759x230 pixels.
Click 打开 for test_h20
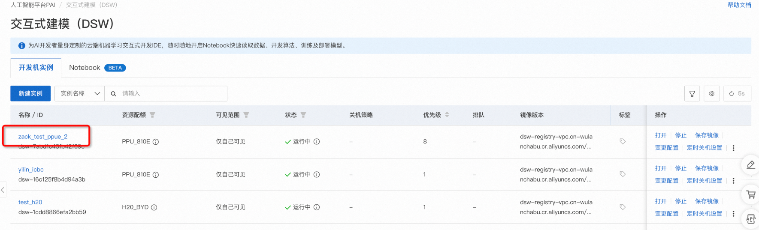[661, 201]
